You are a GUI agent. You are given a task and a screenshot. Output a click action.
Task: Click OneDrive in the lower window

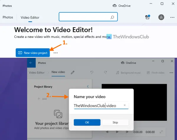(x=128, y=63)
